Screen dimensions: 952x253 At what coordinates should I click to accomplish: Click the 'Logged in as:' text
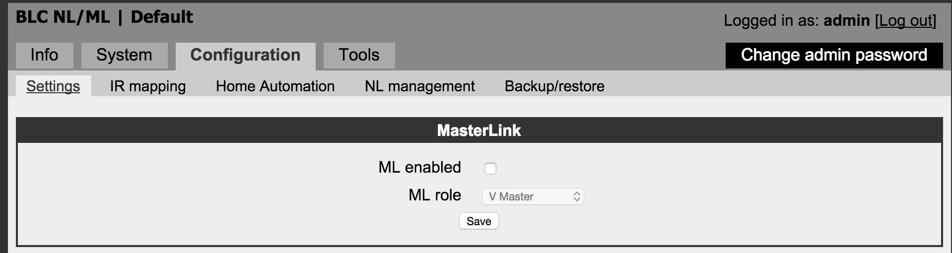point(771,21)
